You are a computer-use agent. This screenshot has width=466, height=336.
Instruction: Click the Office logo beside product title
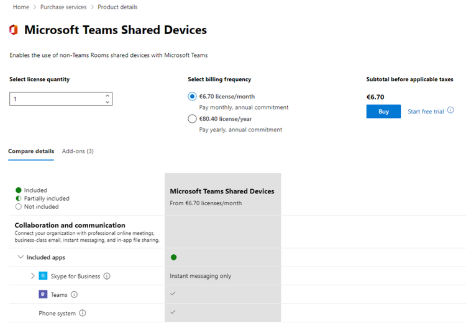point(13,30)
